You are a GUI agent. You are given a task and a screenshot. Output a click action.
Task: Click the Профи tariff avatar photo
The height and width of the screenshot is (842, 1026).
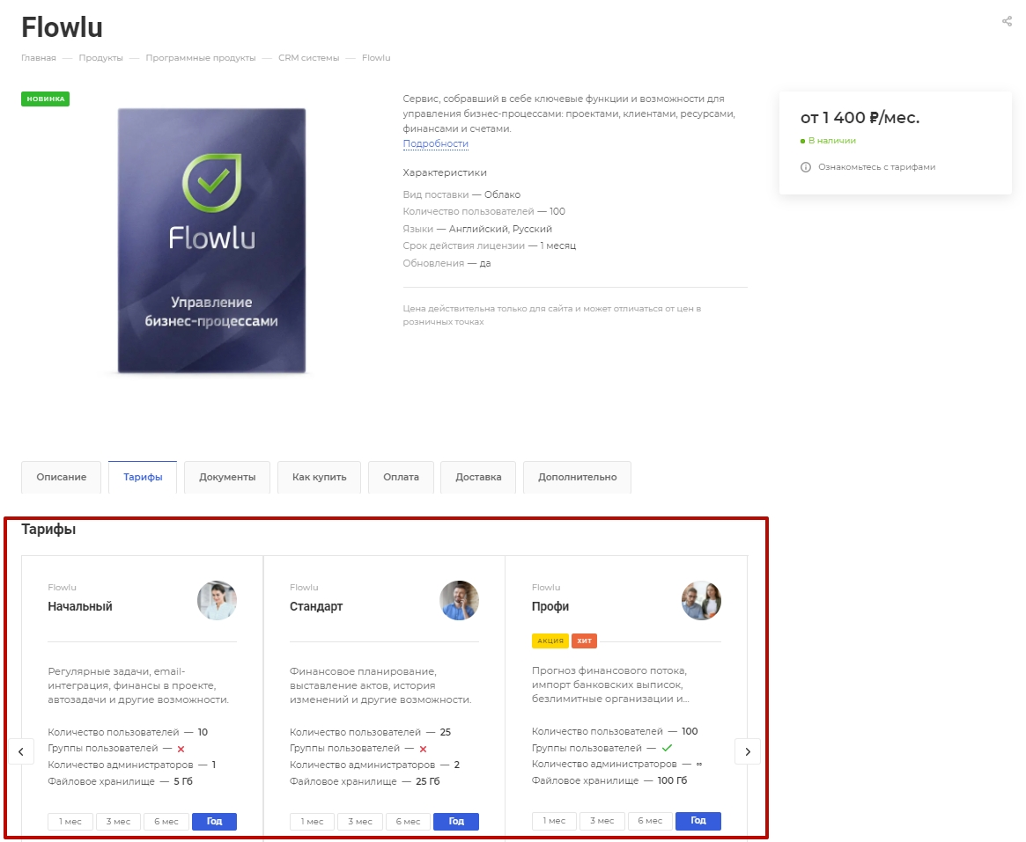click(x=701, y=600)
